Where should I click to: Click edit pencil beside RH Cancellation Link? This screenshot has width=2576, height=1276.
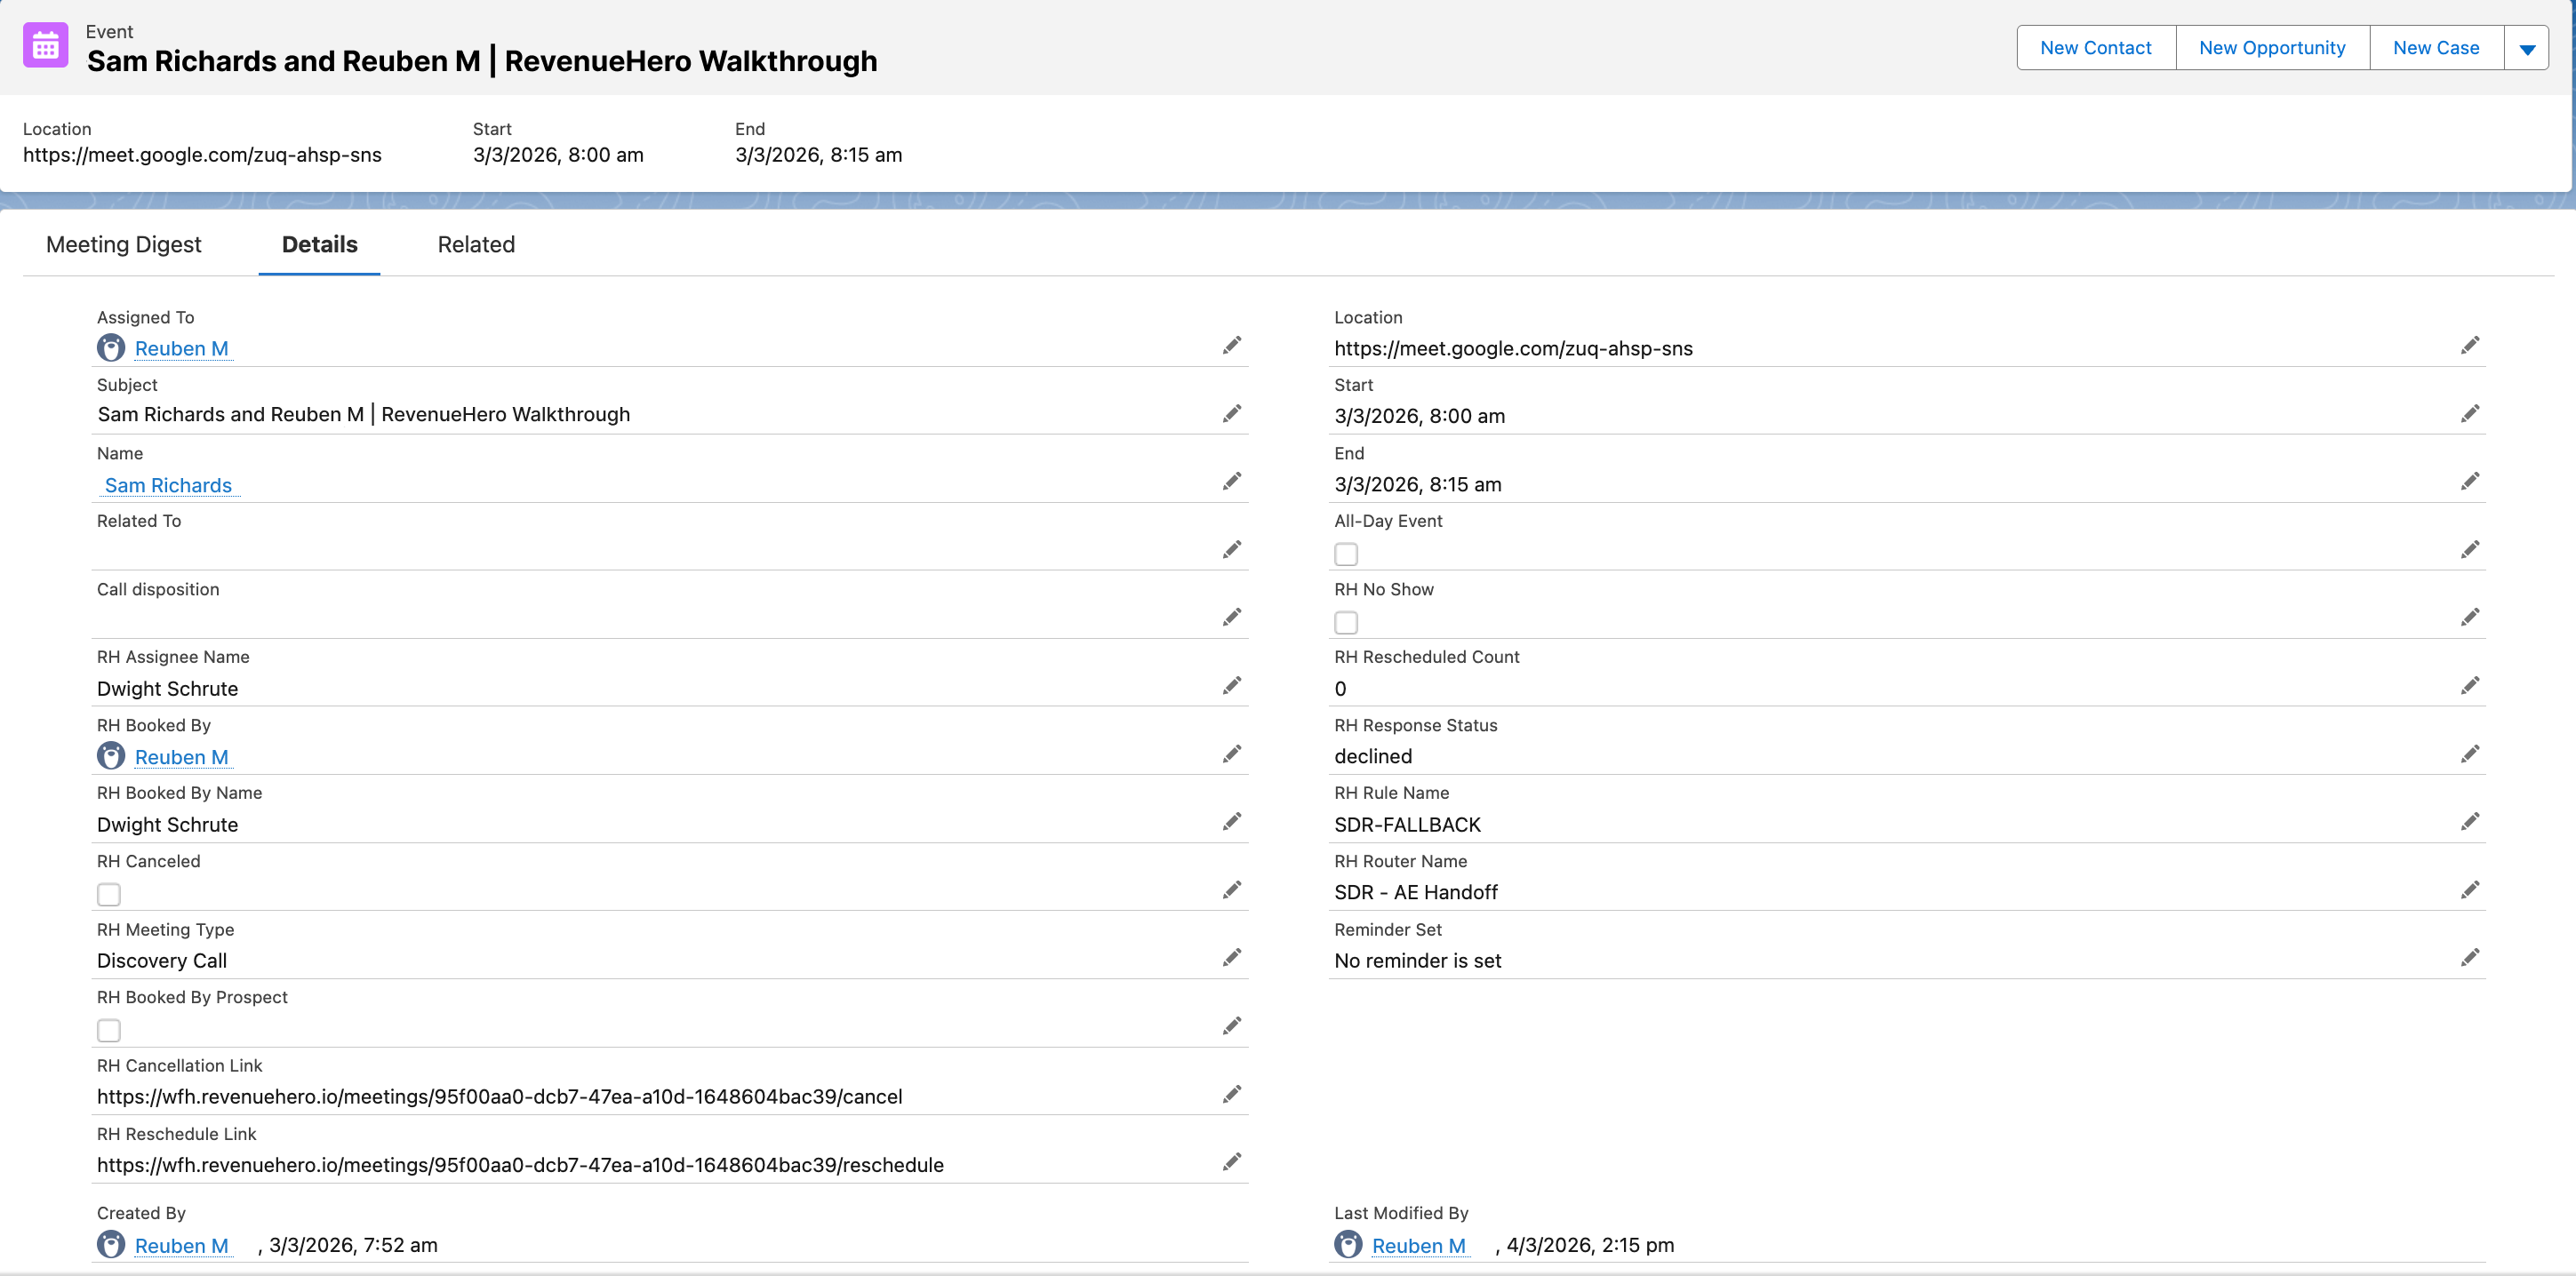pos(1231,1094)
